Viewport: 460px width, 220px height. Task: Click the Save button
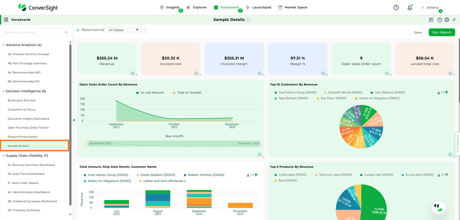(x=418, y=33)
